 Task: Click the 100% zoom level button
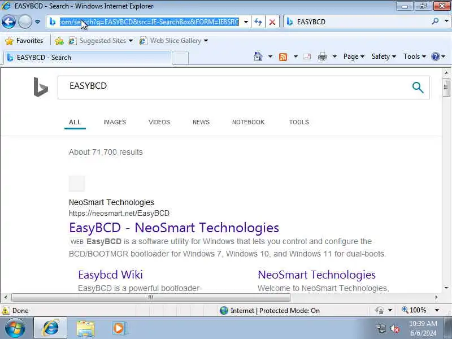click(x=414, y=310)
